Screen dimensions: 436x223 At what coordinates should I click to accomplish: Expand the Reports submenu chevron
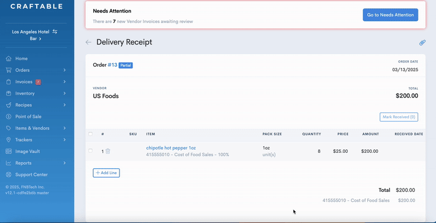coord(64,163)
